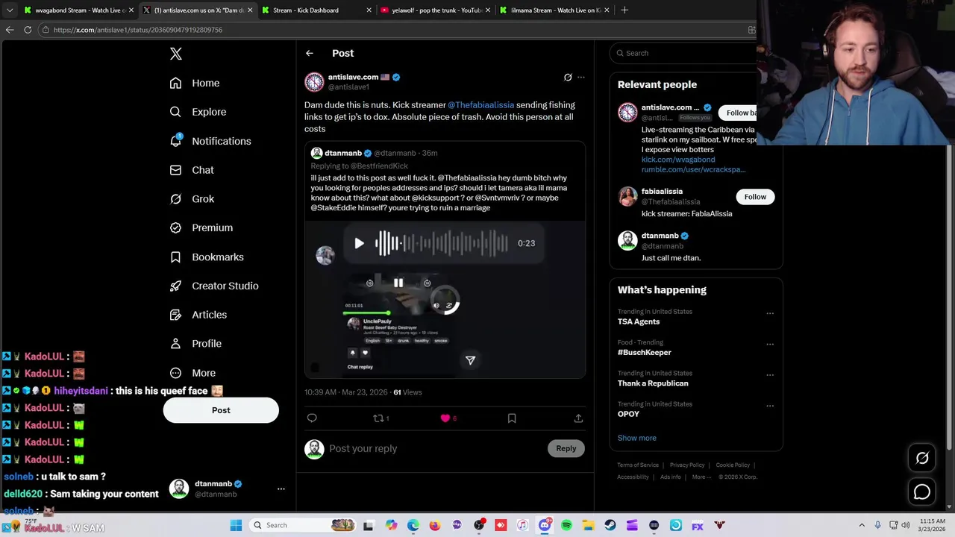Open the @Thefabiaalissia mention link

coord(480,105)
